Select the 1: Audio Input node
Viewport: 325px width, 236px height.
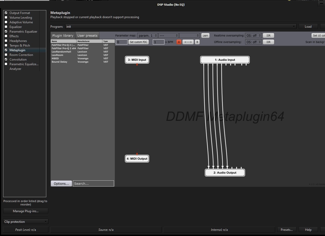tap(225, 60)
